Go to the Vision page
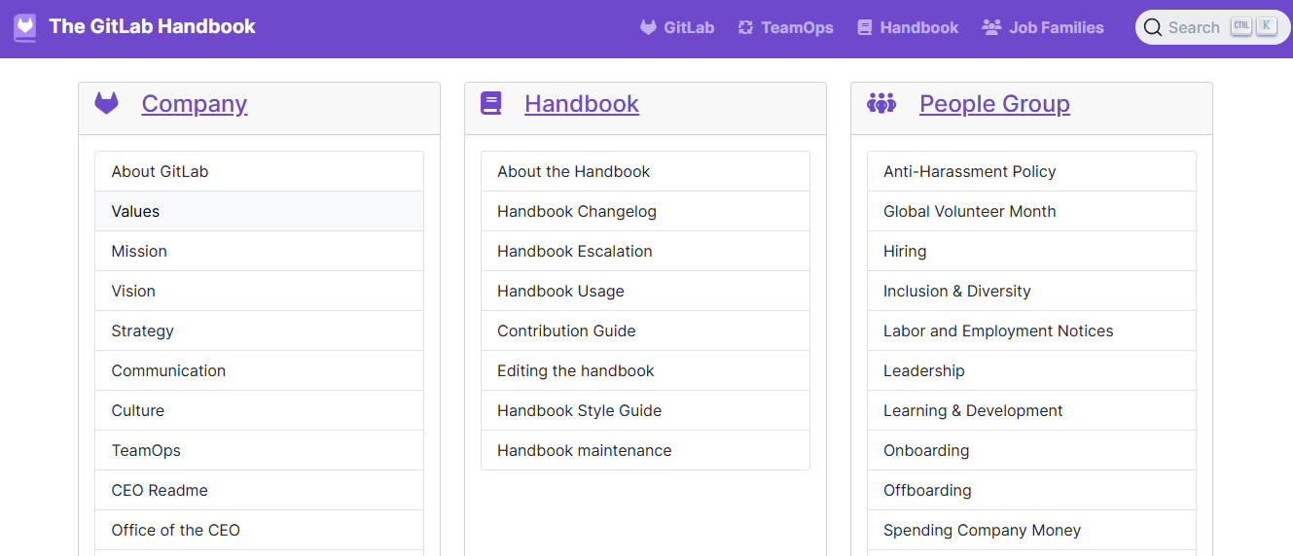Viewport: 1293px width, 556px height. [259, 291]
